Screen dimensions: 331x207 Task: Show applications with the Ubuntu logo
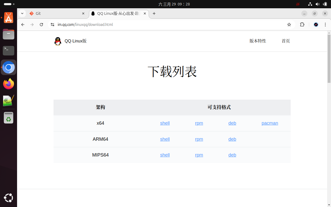[9, 198]
